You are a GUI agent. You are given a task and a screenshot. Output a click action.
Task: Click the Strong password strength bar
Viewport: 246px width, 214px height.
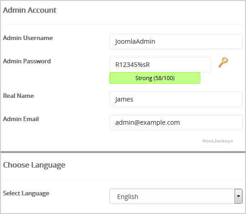tap(155, 78)
